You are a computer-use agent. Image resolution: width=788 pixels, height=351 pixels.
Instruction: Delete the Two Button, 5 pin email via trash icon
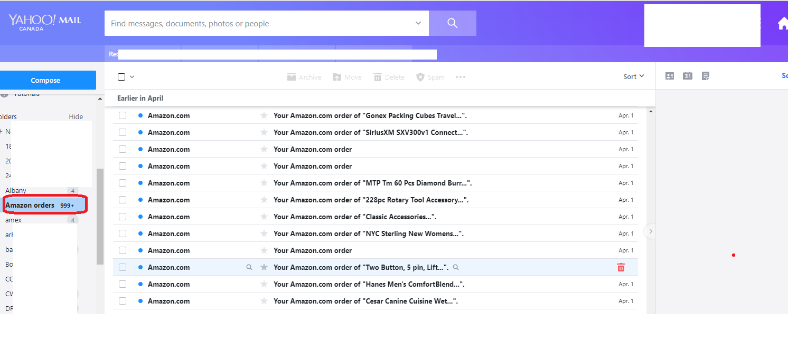click(621, 267)
